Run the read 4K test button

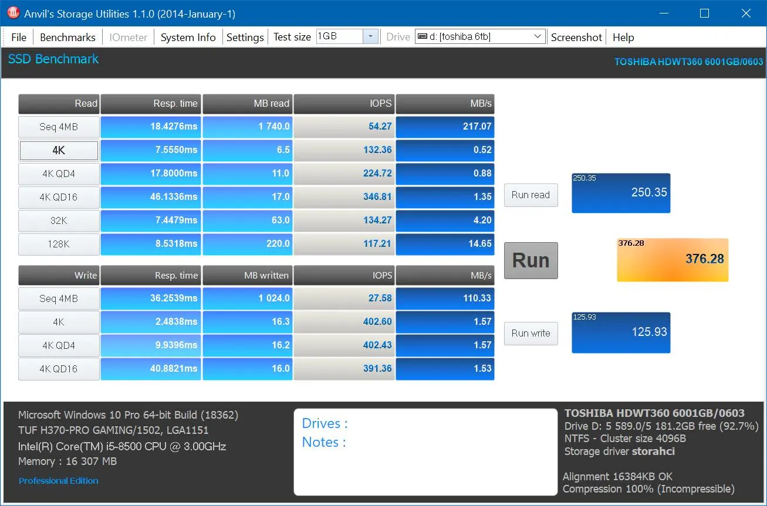tap(59, 150)
